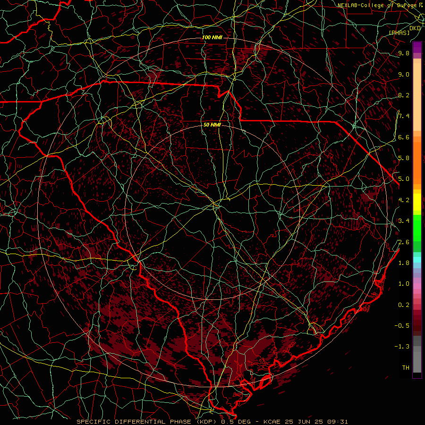Viewport: 425px width, 425px height.
Task: Pick the purple segment atop the color bar
Action: (417, 47)
